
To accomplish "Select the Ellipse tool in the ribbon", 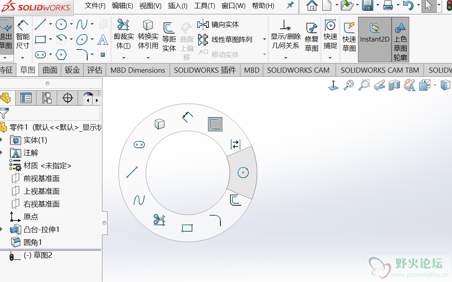I will coord(82,40).
